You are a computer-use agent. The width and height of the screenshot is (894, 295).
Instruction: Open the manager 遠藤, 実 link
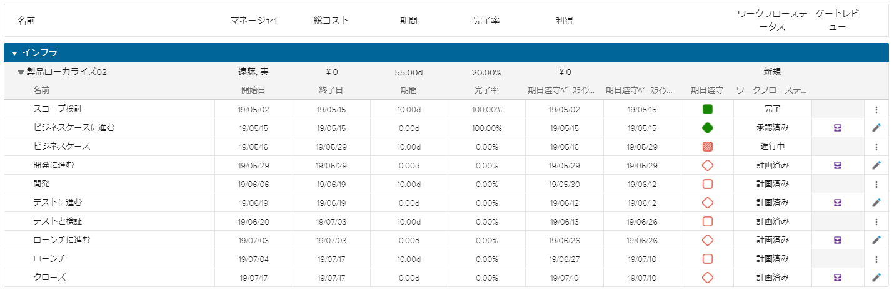[x=254, y=72]
